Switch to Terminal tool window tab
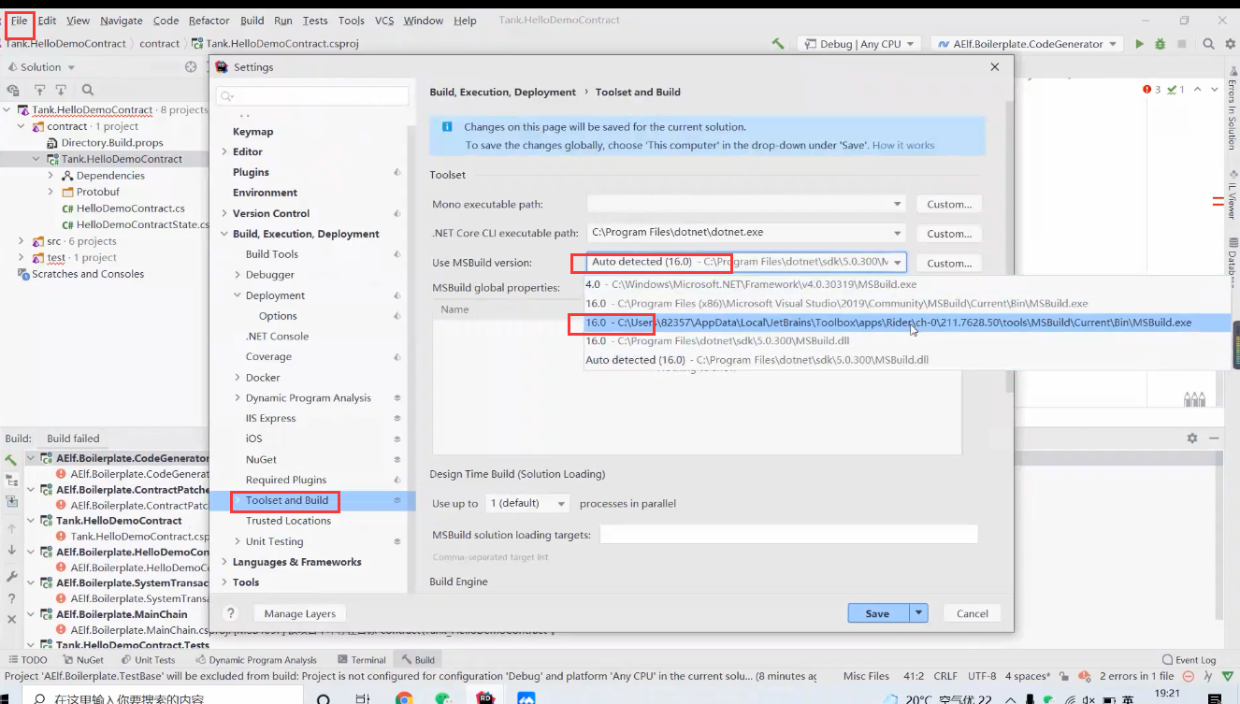Viewport: 1240px width, 704px height. point(362,660)
